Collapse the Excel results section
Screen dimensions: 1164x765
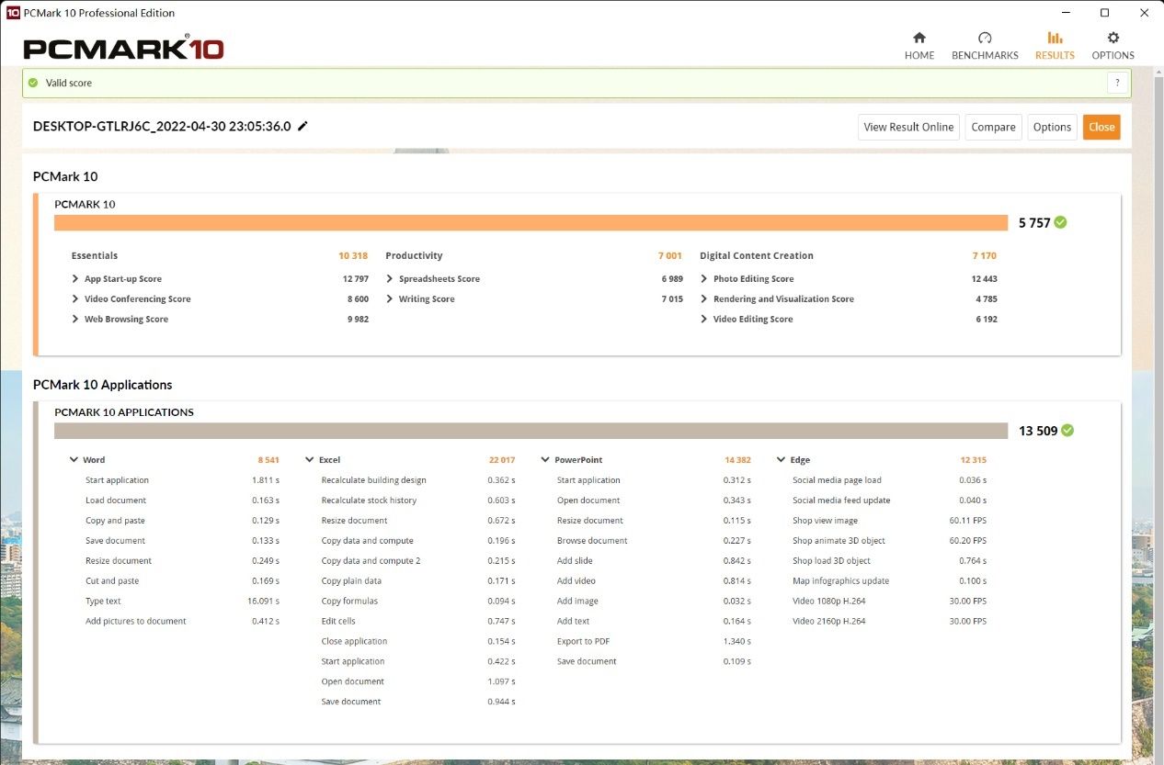pos(310,460)
